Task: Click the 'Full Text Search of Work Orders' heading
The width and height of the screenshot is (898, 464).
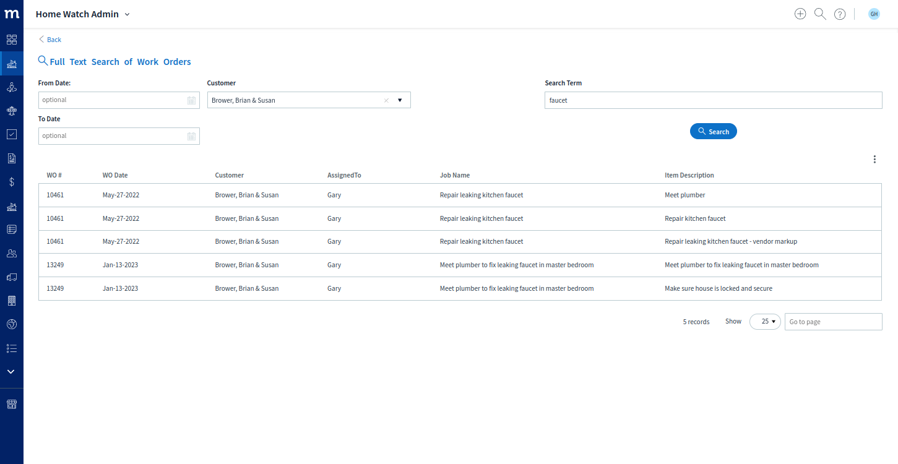Action: point(120,62)
